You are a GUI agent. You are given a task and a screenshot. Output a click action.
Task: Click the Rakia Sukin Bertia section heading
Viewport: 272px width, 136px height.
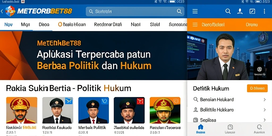pyautogui.click(x=69, y=88)
